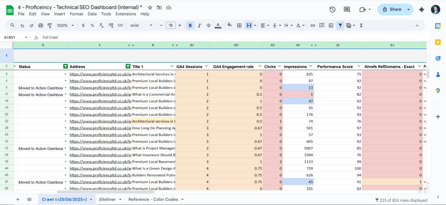Click the Meet camera icon

[x=362, y=10]
